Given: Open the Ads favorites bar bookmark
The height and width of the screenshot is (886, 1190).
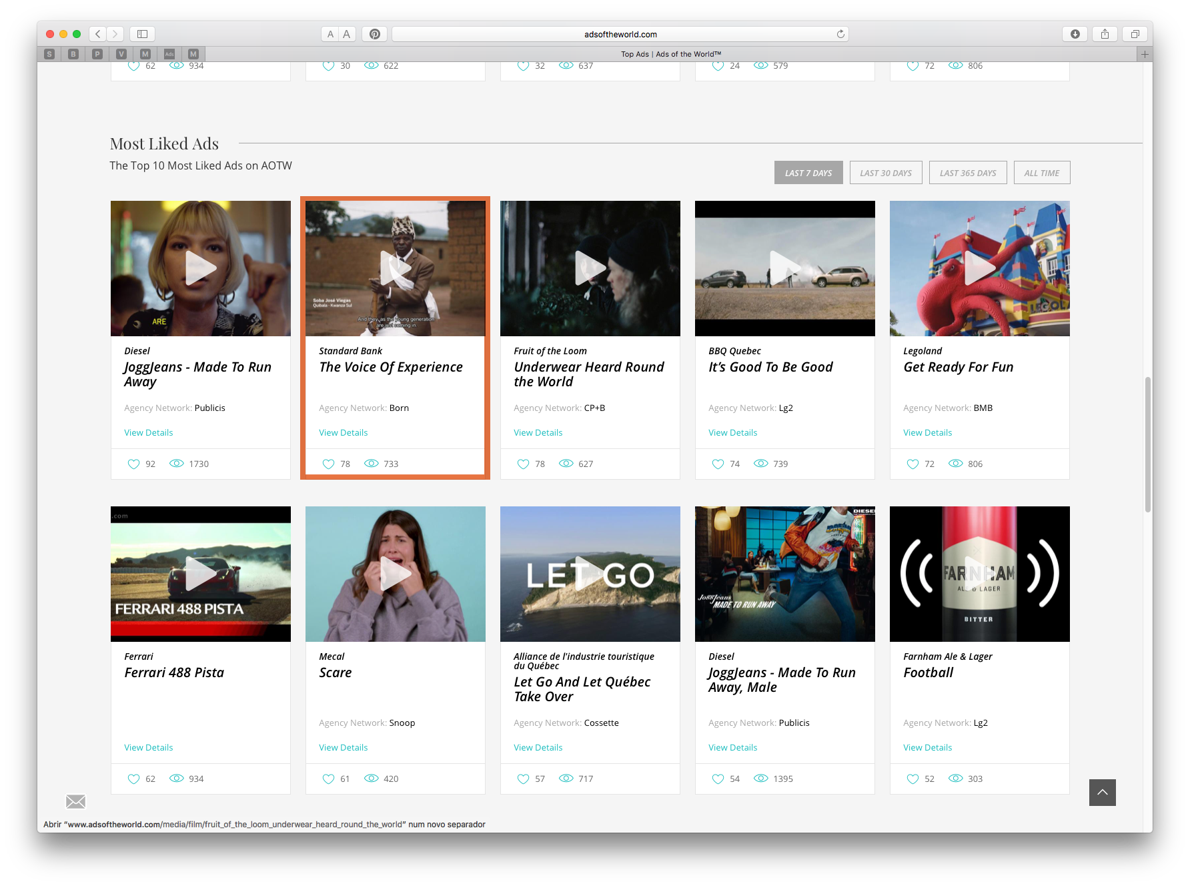Looking at the screenshot, I should pyautogui.click(x=169, y=54).
